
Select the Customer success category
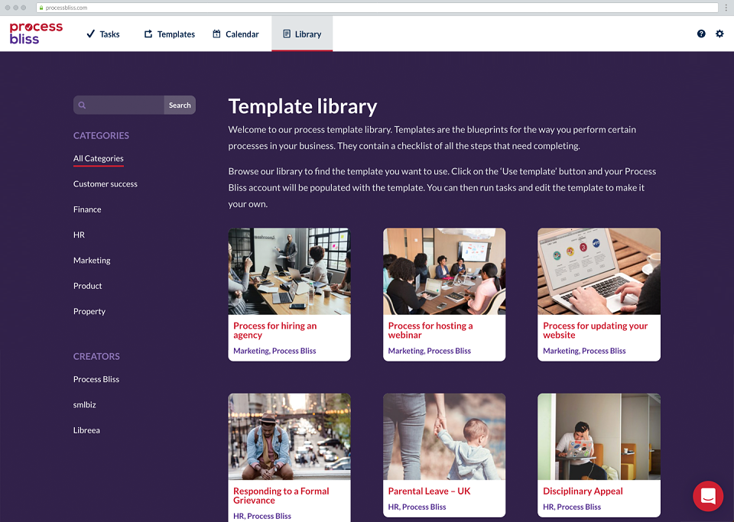coord(106,184)
